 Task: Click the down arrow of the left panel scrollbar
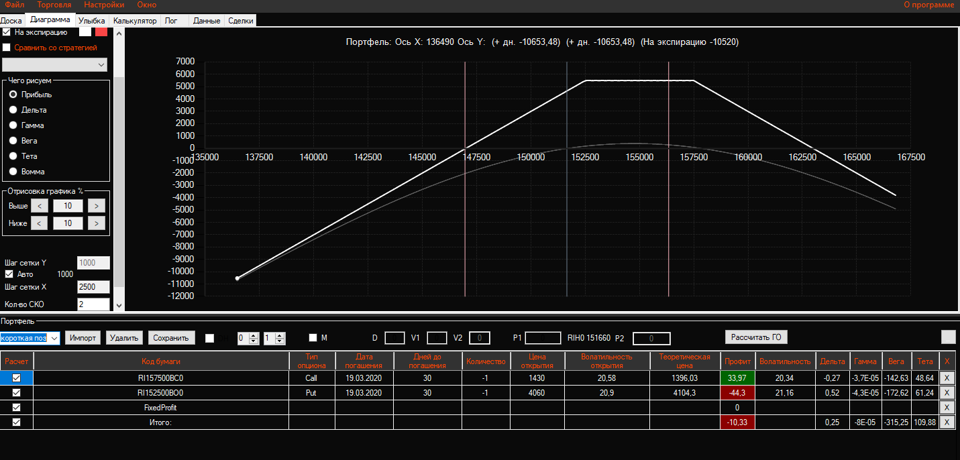(x=119, y=306)
